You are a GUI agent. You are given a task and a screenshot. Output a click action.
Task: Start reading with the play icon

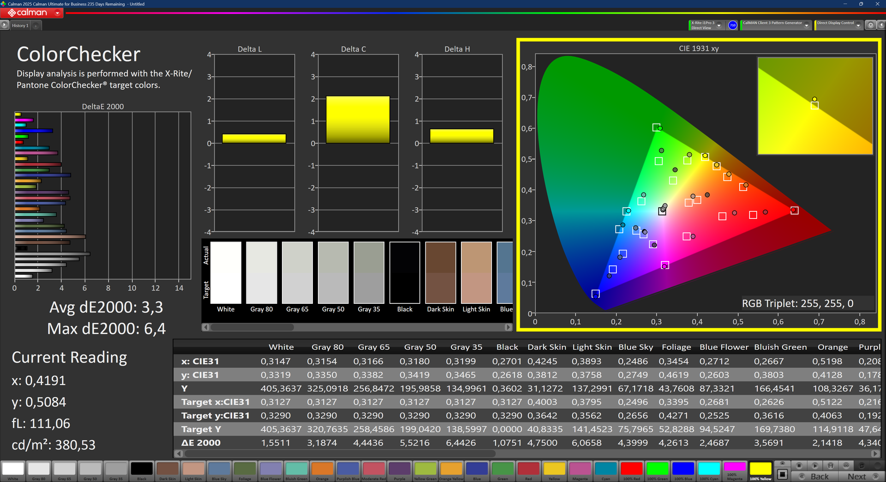point(815,465)
